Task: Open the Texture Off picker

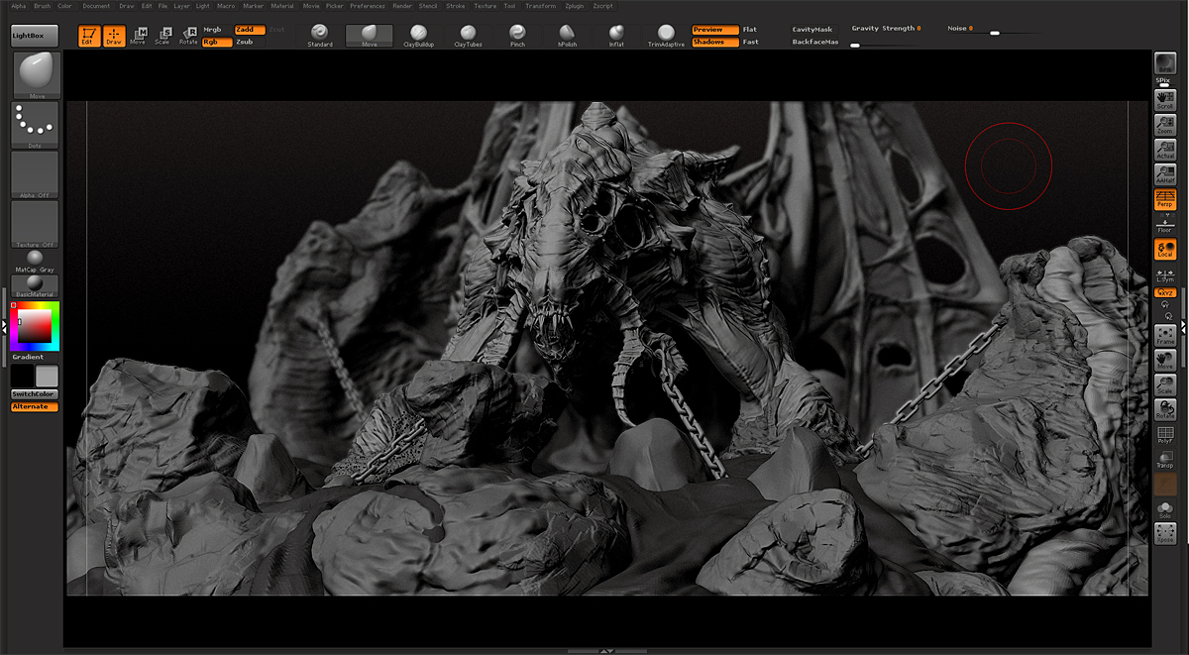Action: click(x=36, y=224)
